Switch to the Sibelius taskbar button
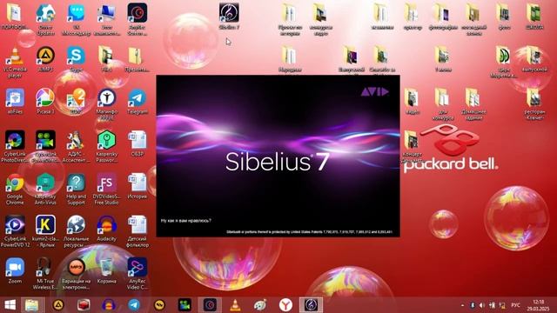The image size is (557, 313). click(311, 305)
